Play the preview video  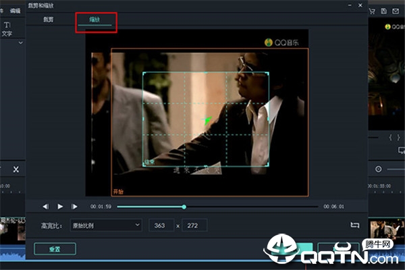click(x=60, y=207)
